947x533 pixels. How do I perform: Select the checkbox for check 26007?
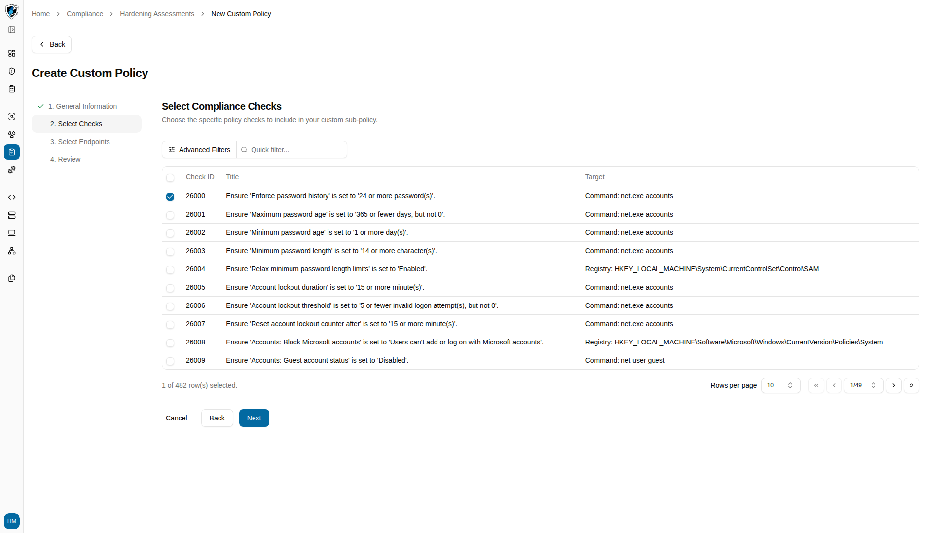point(170,325)
